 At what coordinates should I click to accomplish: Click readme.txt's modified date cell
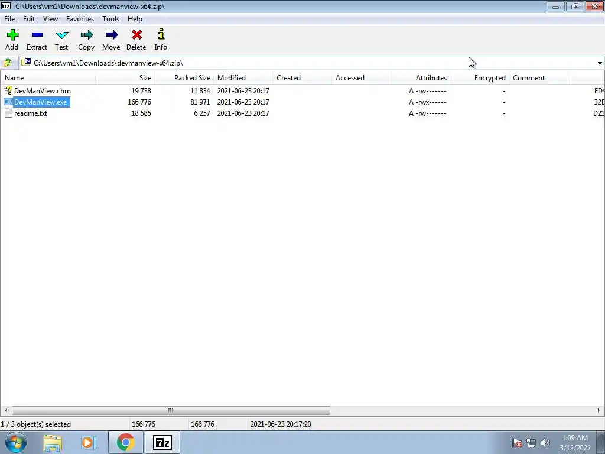(x=243, y=113)
